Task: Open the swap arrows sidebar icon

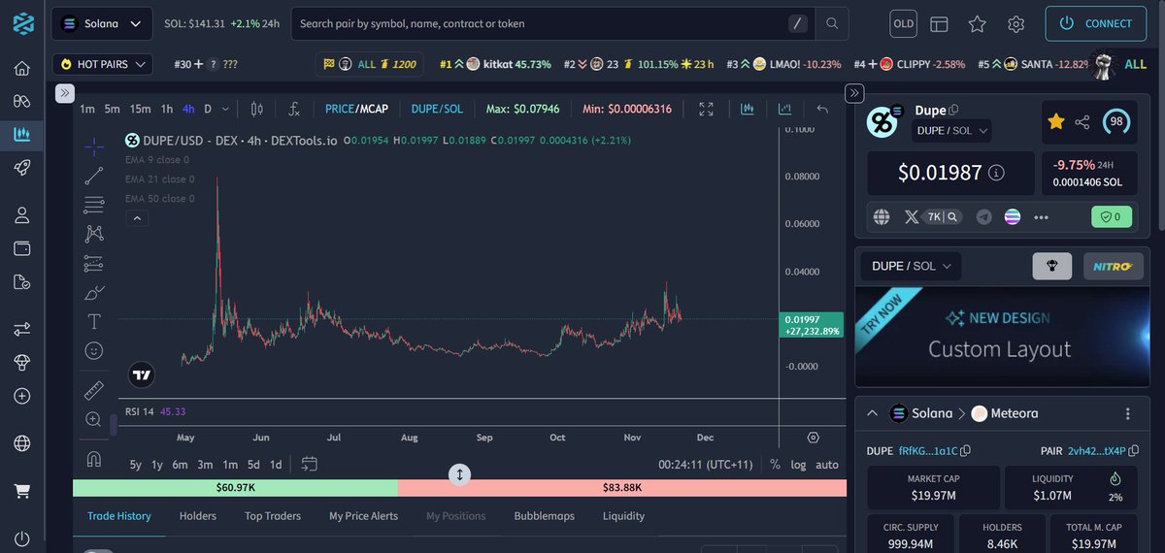Action: 21,330
